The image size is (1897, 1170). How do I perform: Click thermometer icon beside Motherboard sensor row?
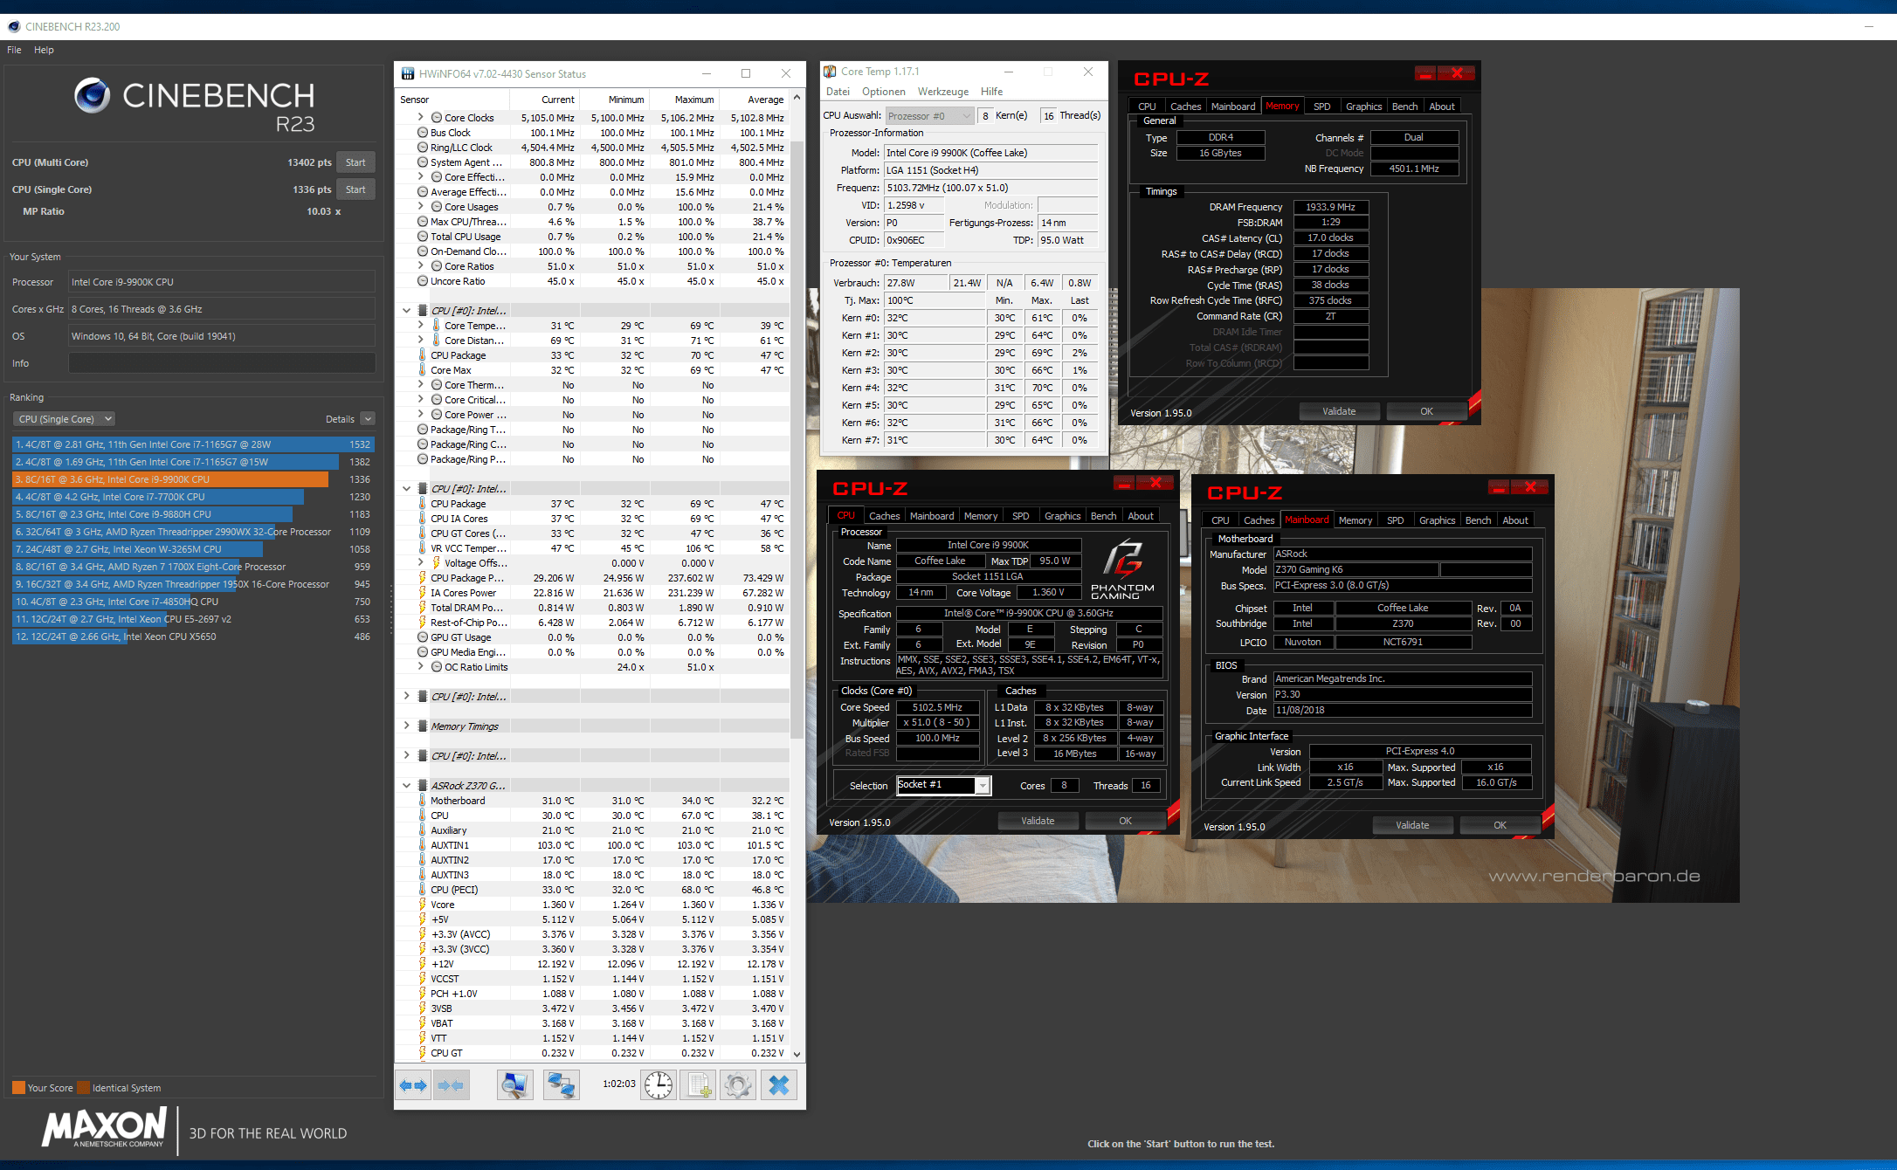[423, 801]
